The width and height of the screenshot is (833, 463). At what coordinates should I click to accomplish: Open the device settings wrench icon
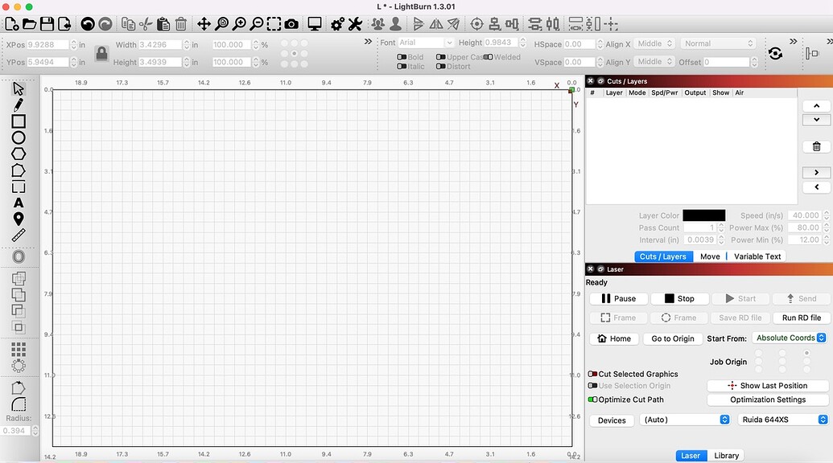(354, 23)
